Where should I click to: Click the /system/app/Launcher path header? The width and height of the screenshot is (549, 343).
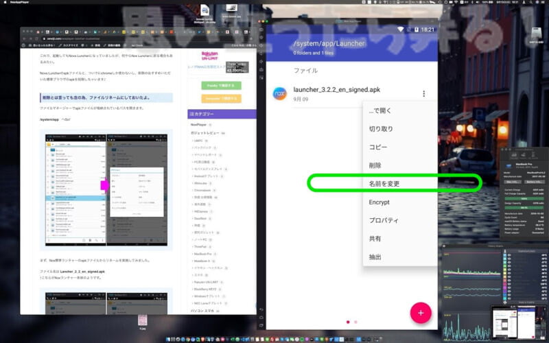(x=329, y=43)
